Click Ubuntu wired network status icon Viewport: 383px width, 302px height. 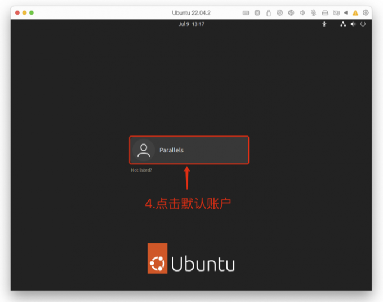point(343,24)
